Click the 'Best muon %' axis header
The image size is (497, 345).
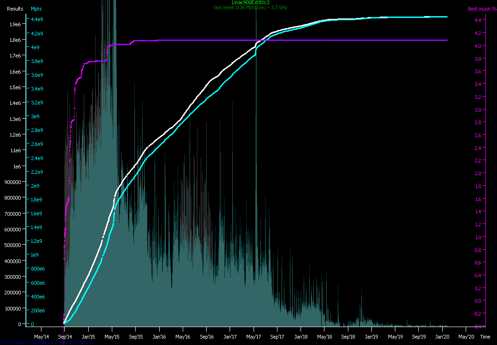click(482, 9)
